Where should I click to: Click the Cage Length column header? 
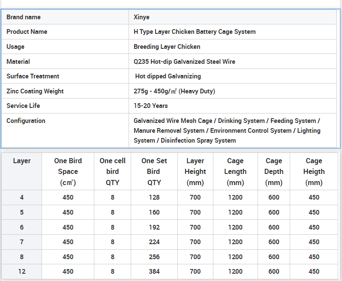pos(235,171)
